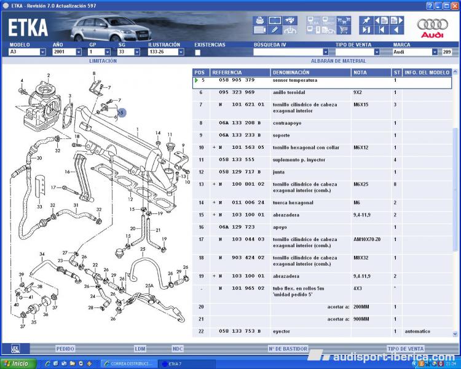Step back with the left arrow icon

coord(396,30)
